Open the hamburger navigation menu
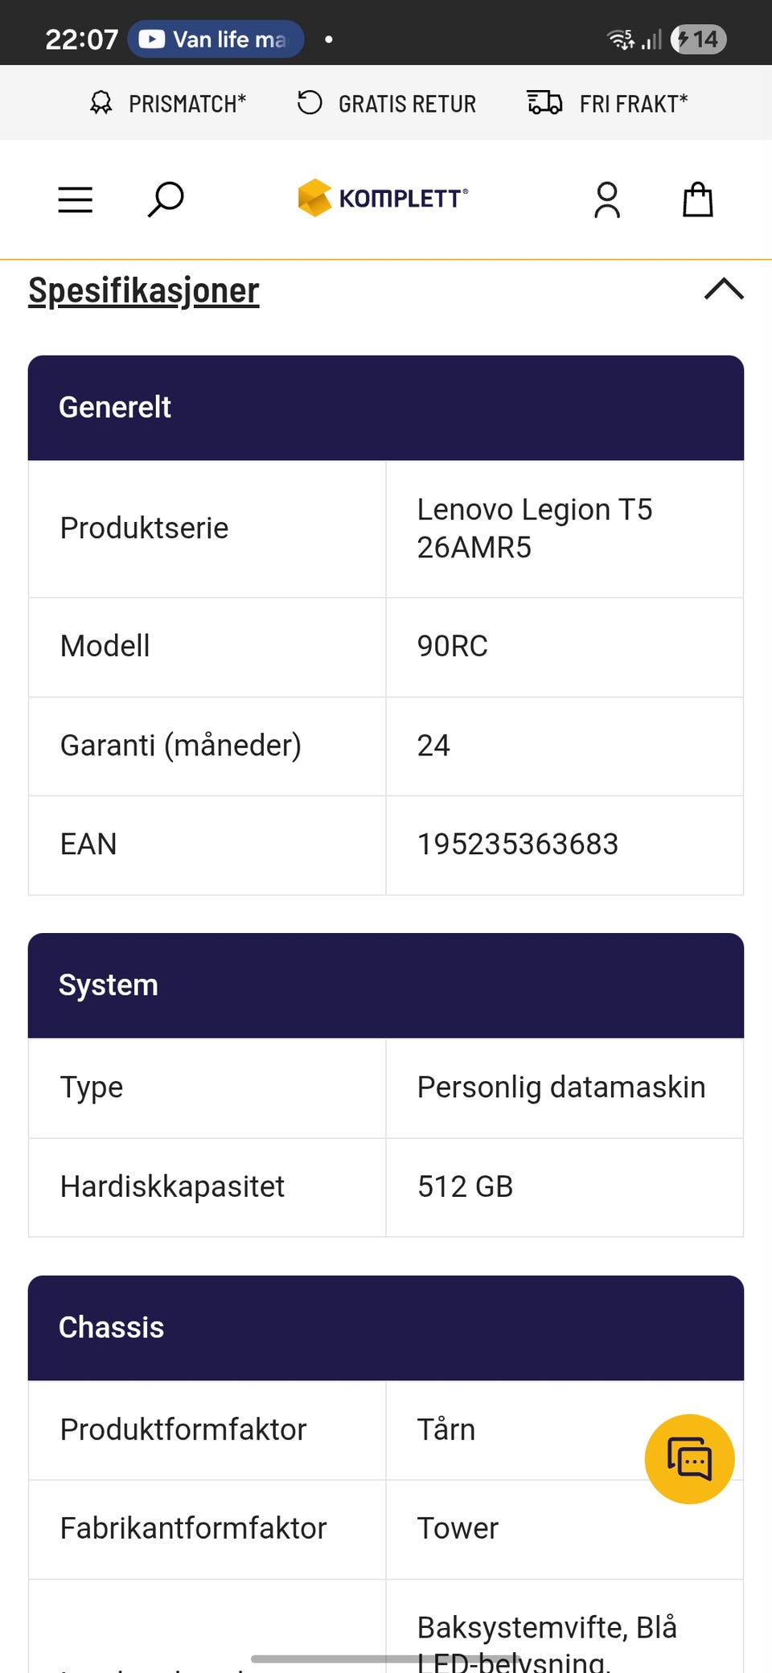Image resolution: width=772 pixels, height=1673 pixels. click(x=76, y=199)
